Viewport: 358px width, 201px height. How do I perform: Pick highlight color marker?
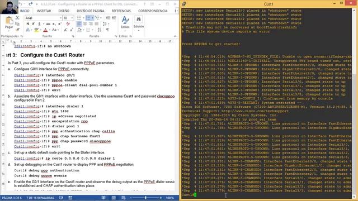36,30
